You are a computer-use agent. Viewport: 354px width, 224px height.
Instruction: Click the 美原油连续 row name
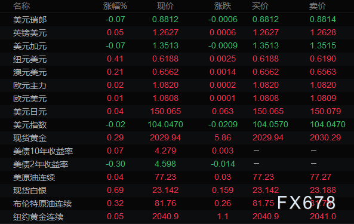34,177
